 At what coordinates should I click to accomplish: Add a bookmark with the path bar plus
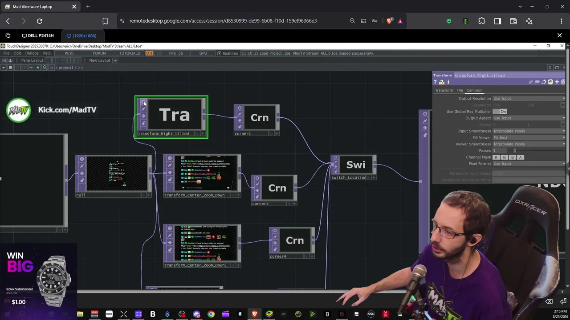[x=31, y=68]
